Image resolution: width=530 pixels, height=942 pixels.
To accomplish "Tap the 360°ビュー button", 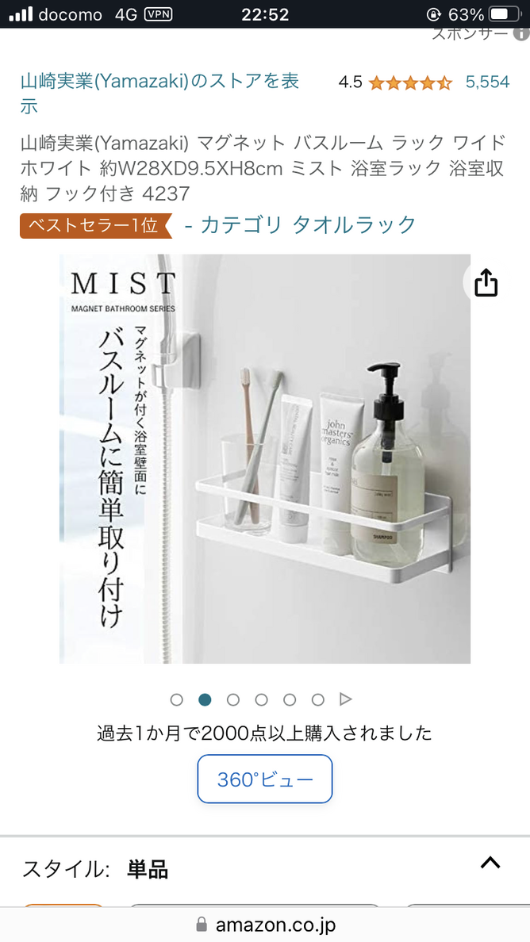I will pyautogui.click(x=265, y=779).
